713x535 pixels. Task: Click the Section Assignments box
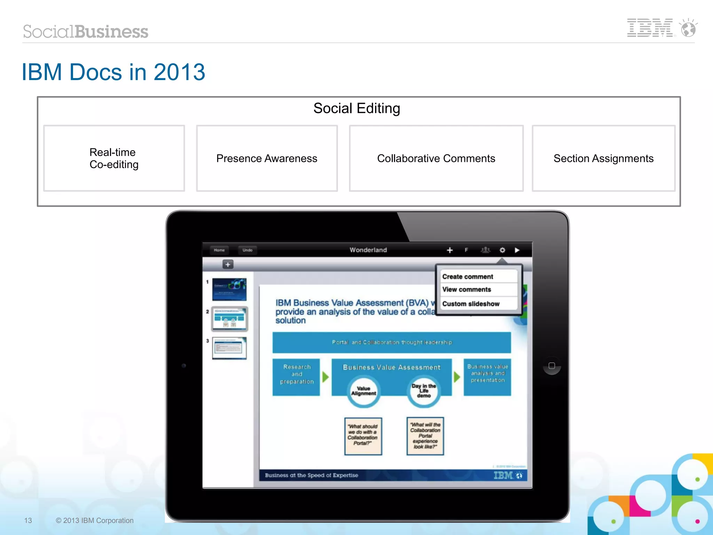[x=603, y=158]
